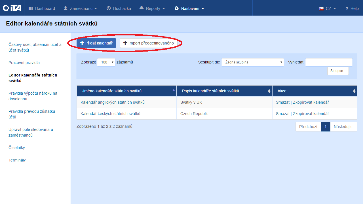
Task: Expand the Reporty dropdown menu
Action: [x=152, y=8]
